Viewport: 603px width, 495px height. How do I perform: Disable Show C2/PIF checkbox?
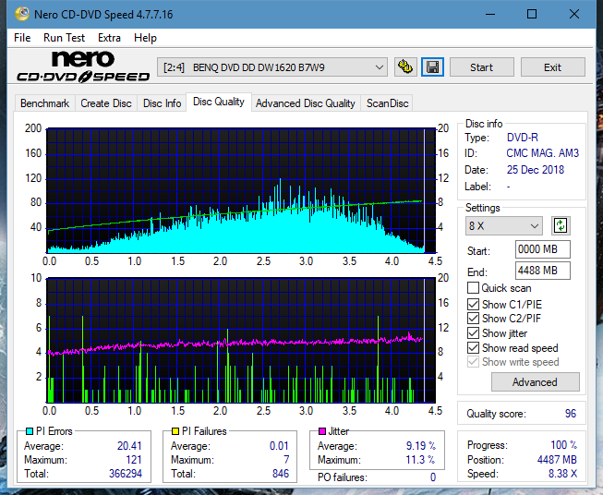[473, 319]
